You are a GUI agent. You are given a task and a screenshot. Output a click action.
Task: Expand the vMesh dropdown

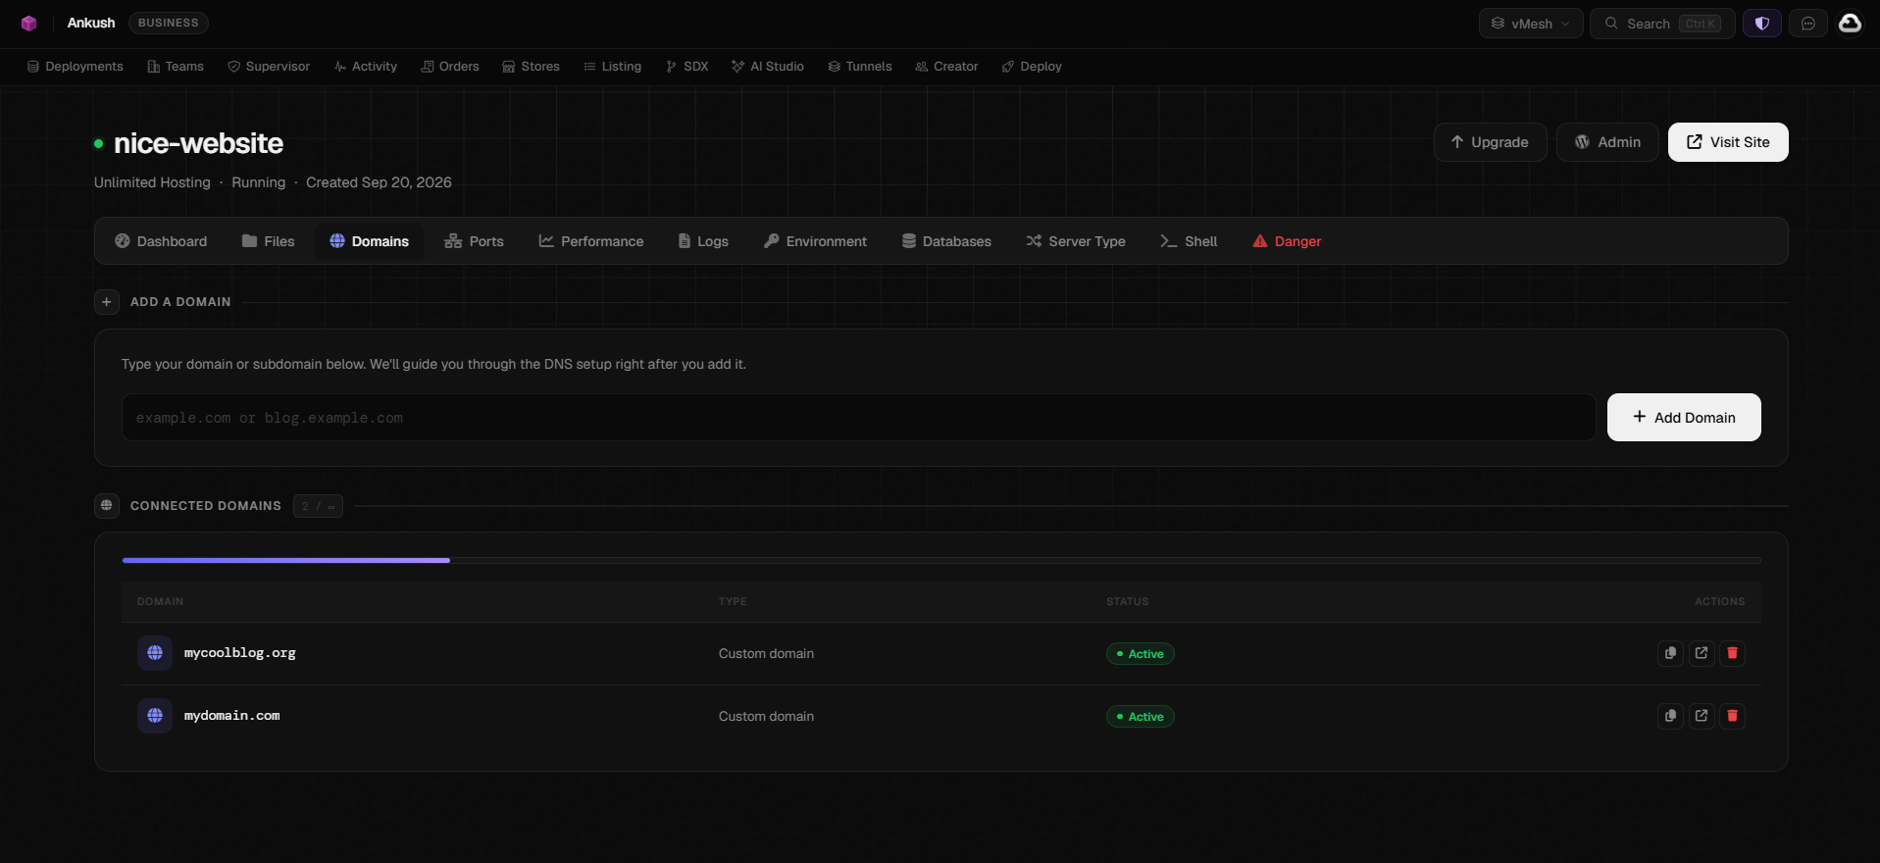point(1531,24)
